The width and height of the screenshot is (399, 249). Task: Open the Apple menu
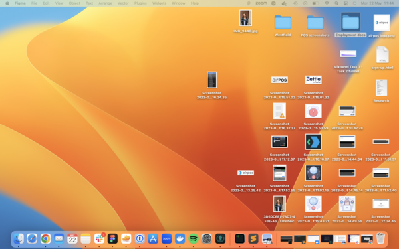[x=7, y=3]
